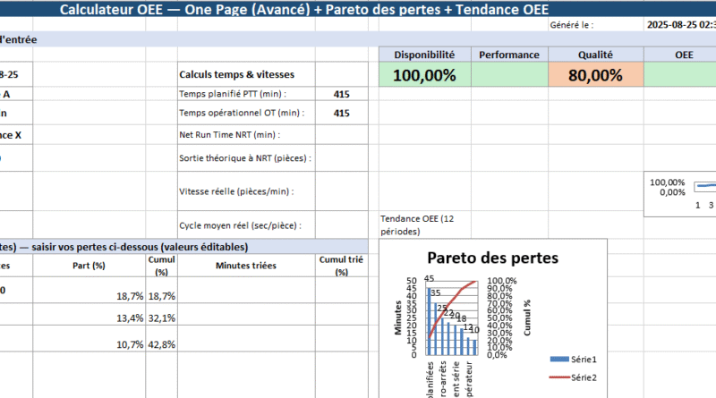Click the 'Minutes triées' column header
The image size is (716, 398).
pos(246,266)
